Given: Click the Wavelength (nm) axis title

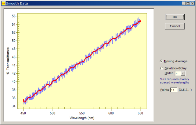Looking at the screenshot, I should (82, 118).
